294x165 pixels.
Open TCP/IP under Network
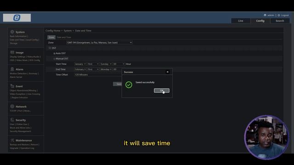[13, 111]
